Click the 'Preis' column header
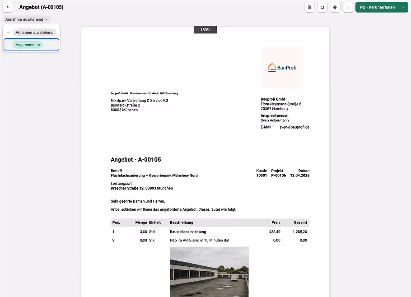 point(276,223)
